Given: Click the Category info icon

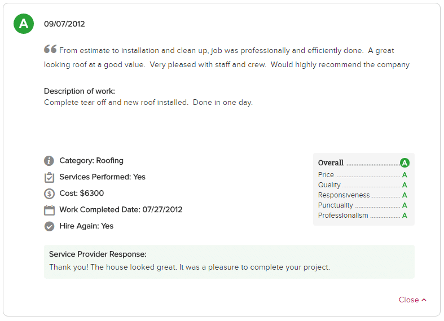Looking at the screenshot, I should [49, 161].
